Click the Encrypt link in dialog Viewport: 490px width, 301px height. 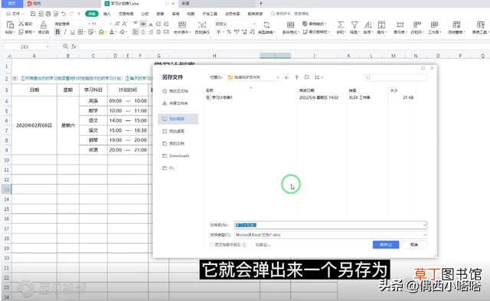(263, 245)
